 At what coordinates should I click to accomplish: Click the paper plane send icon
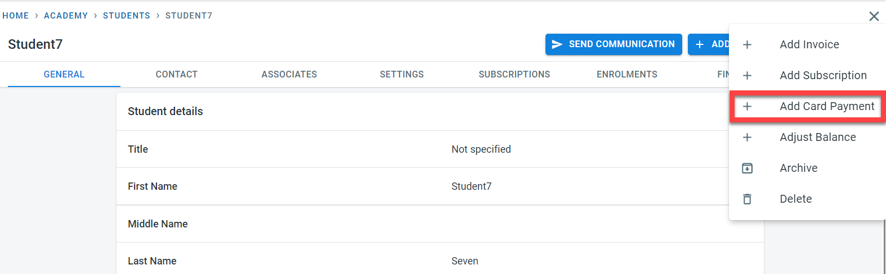point(557,44)
